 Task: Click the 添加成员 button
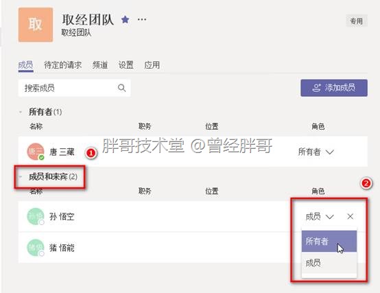[x=334, y=88]
